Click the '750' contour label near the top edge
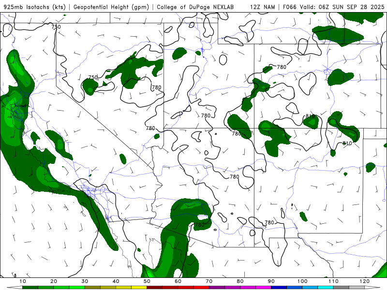 pos(56,27)
